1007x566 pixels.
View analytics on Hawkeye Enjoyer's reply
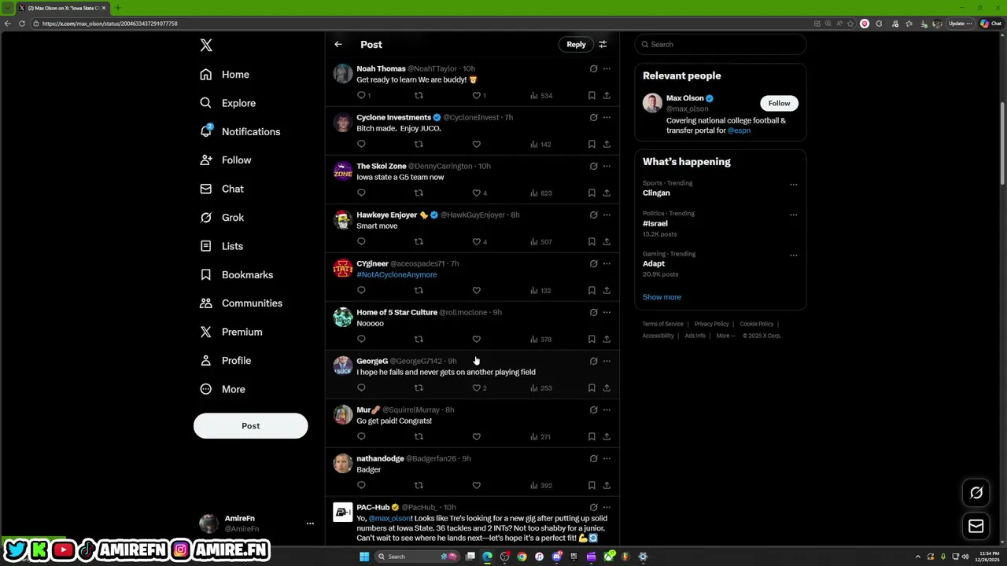coord(541,242)
